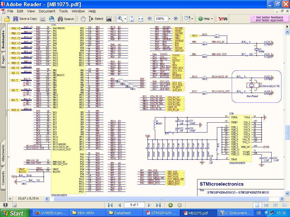290x217 pixels.
Task: Click the page number field 5 of 7
Action: (x=134, y=205)
